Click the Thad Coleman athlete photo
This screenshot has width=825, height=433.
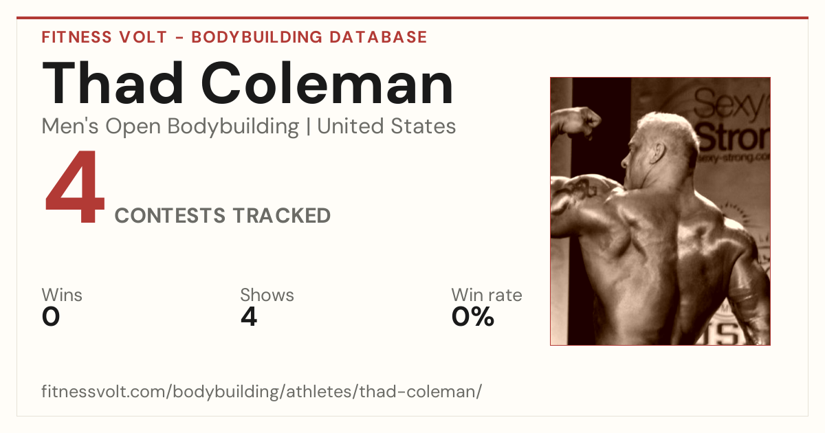[x=660, y=211]
